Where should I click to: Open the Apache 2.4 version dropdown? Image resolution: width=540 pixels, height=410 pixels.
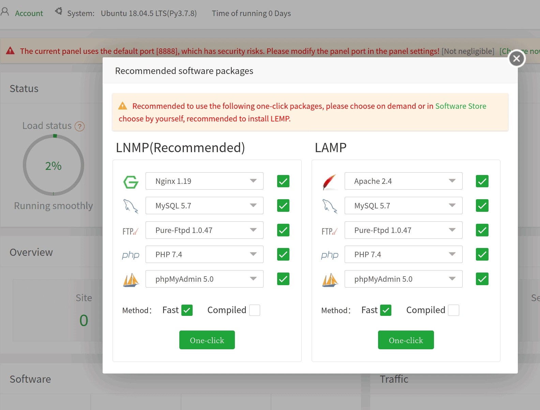403,181
